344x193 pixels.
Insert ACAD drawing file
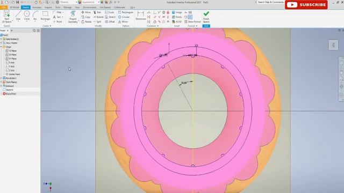pos(177,21)
